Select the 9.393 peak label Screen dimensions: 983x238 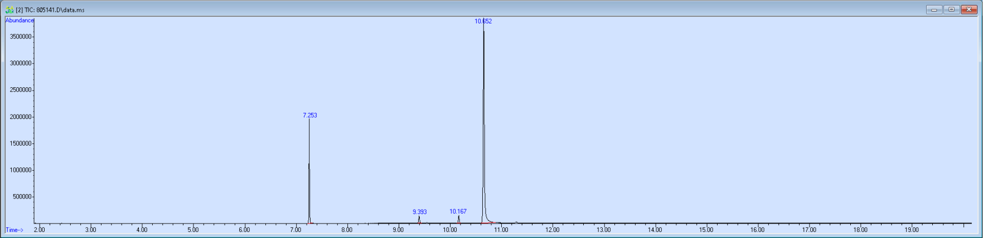click(420, 212)
